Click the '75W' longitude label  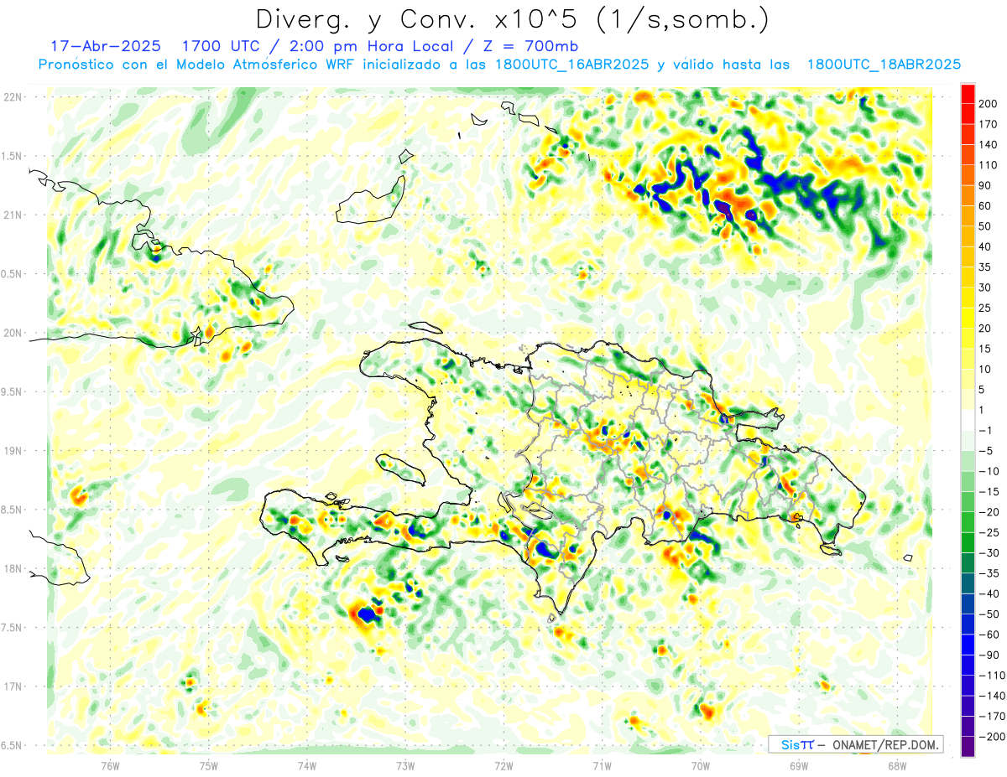[209, 765]
